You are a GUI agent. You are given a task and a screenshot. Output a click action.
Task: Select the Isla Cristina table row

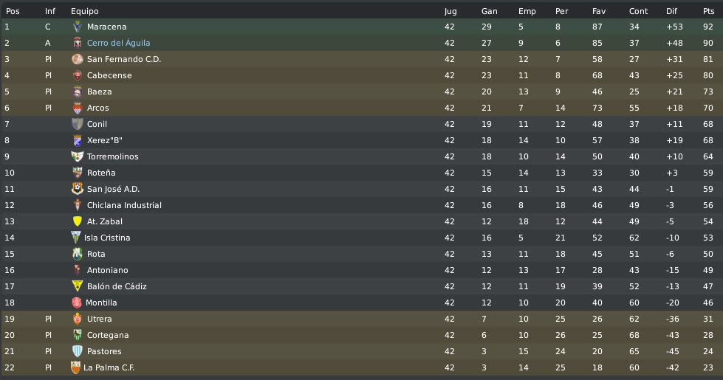[362, 238]
